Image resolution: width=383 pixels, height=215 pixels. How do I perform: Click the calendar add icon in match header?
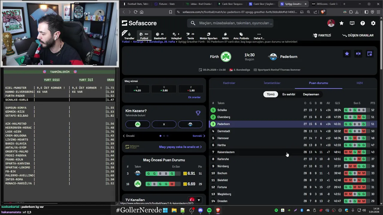370,54
